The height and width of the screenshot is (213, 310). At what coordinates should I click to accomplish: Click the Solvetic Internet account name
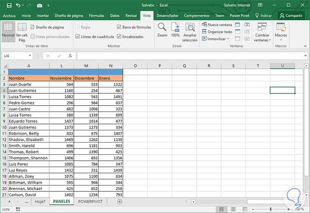click(237, 6)
